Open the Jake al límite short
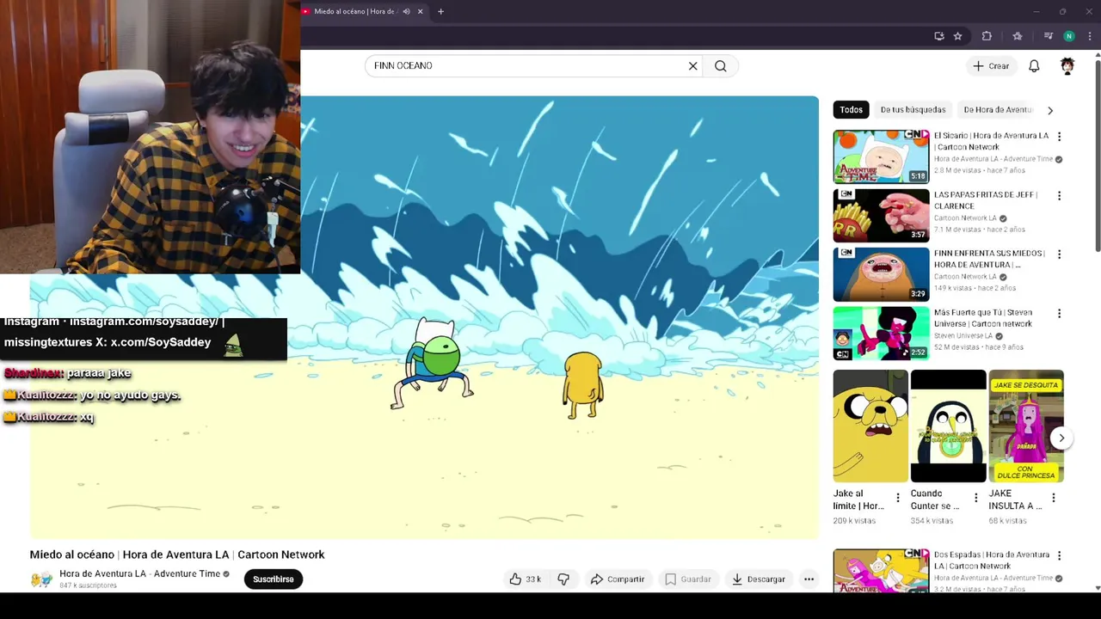The width and height of the screenshot is (1101, 619). pos(870,426)
